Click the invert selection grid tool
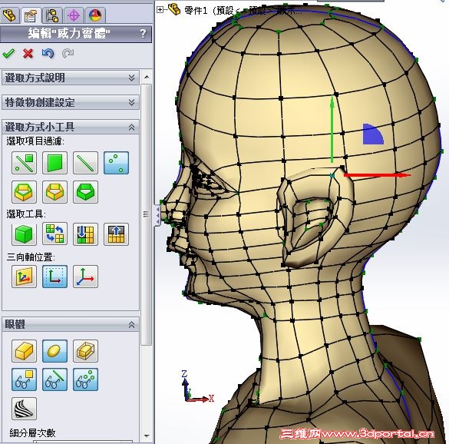The image size is (449, 444). [x=54, y=234]
